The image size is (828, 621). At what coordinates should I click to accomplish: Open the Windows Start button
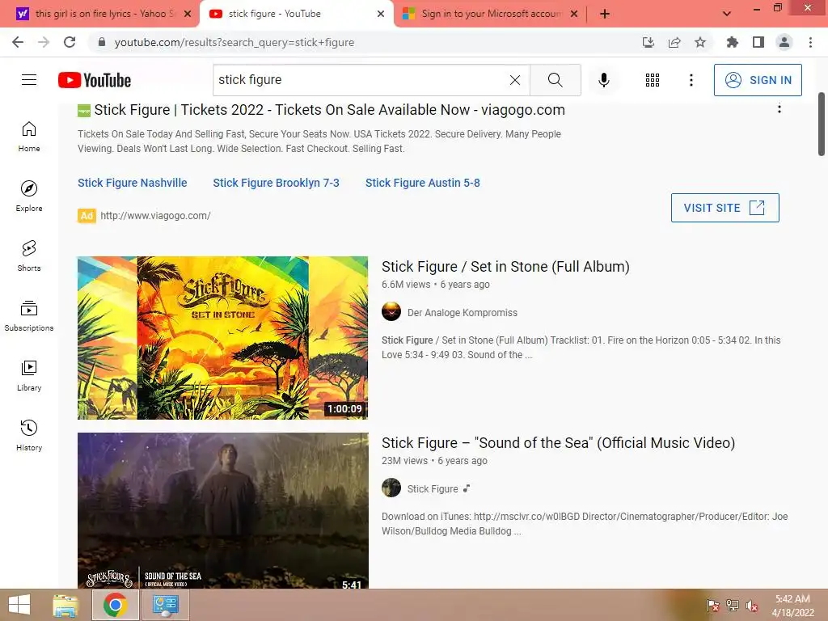pos(19,605)
